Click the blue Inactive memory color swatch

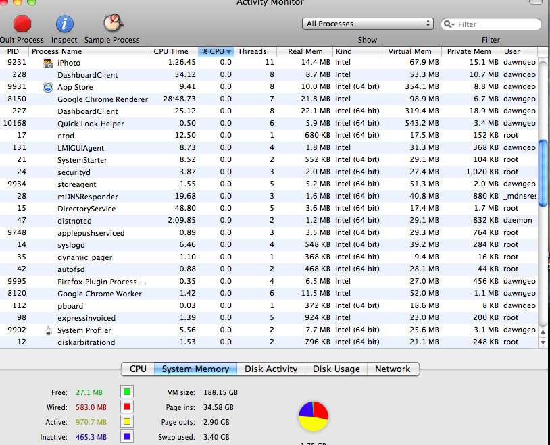[x=127, y=437]
